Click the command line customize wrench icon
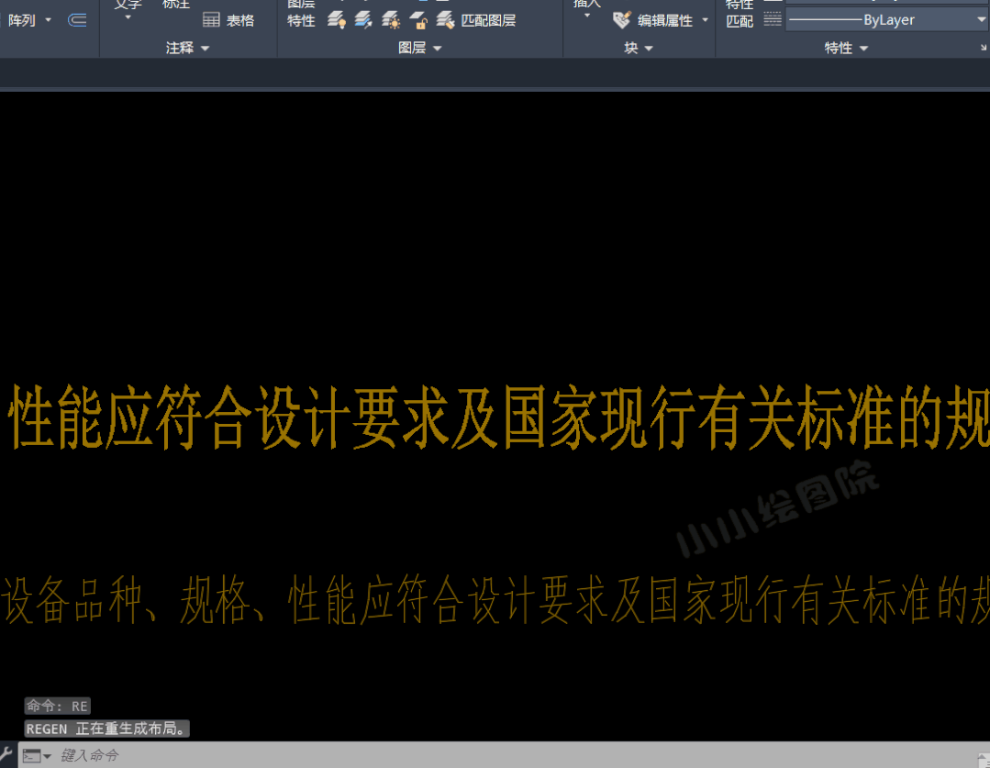This screenshot has width=990, height=768. coord(6,755)
